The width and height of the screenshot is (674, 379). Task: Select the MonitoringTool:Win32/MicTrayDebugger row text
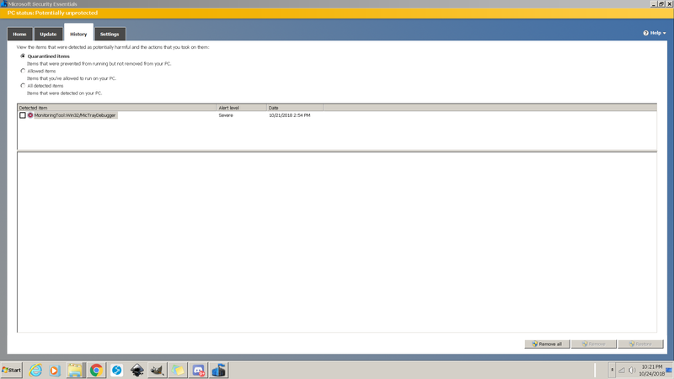point(75,115)
